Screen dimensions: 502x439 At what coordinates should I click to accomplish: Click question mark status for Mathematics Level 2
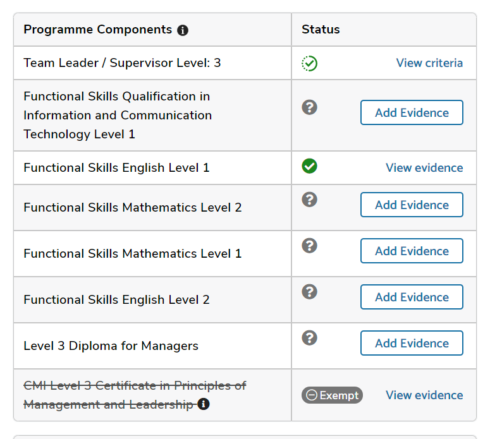click(x=309, y=200)
